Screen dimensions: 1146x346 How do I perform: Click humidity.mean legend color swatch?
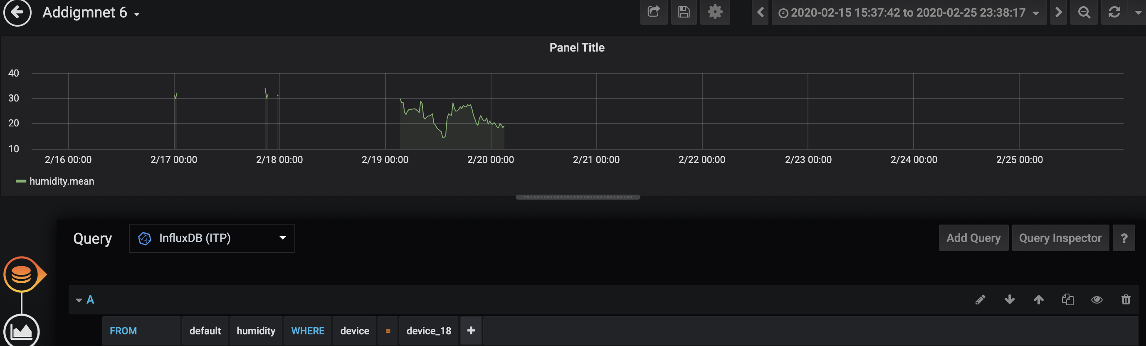[x=21, y=181]
